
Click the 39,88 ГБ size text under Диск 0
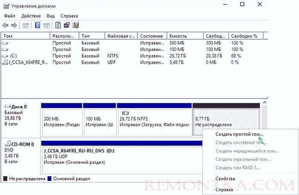(12, 118)
